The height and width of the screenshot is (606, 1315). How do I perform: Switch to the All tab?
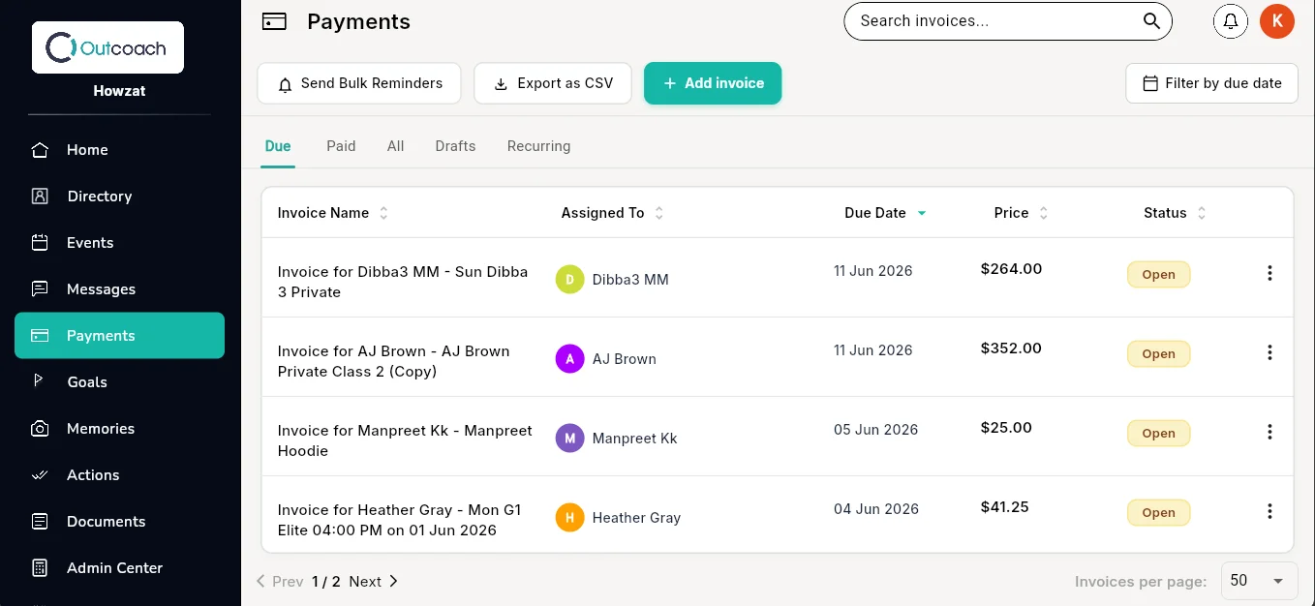pyautogui.click(x=395, y=146)
